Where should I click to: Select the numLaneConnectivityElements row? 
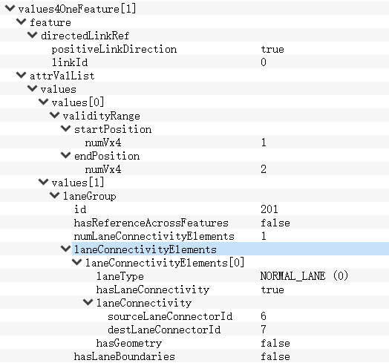coord(194,236)
